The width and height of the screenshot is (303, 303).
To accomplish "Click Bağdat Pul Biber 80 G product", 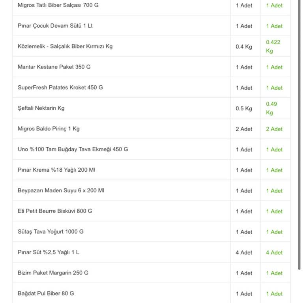I will point(46,293).
